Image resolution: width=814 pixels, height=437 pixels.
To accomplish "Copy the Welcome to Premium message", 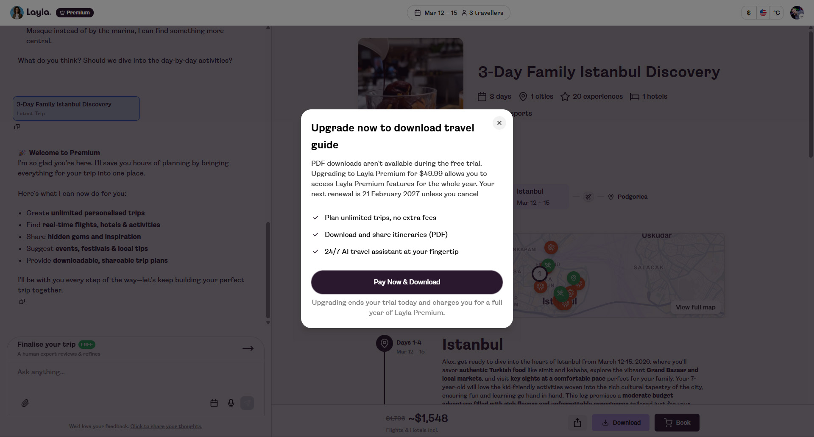I will (x=22, y=301).
